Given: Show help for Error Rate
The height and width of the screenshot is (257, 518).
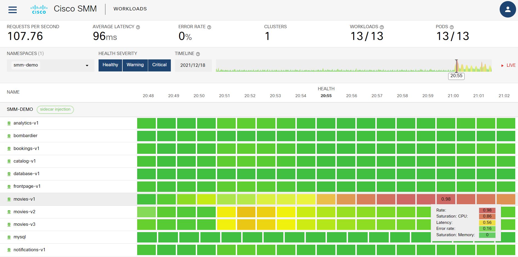Looking at the screenshot, I should coord(209,27).
